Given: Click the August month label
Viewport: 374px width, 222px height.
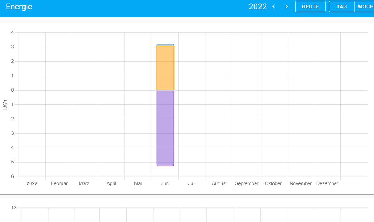Looking at the screenshot, I should tap(219, 183).
